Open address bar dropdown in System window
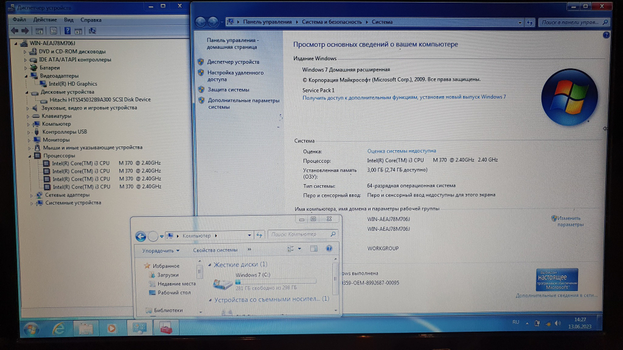Screen dimensions: 623x350 click(520, 22)
